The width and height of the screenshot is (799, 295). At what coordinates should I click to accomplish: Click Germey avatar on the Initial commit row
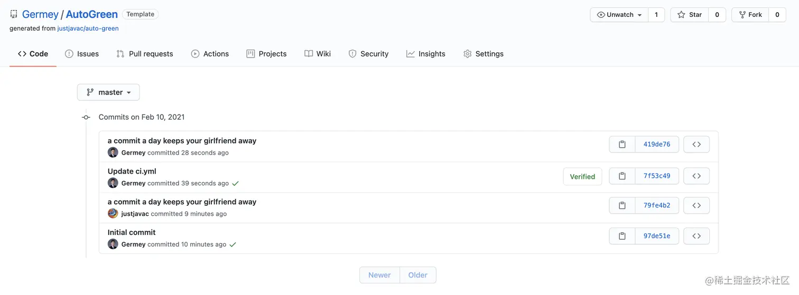[113, 244]
